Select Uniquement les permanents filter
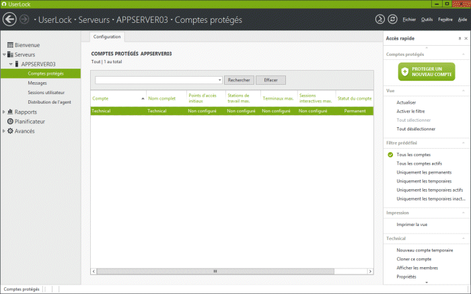Viewport: 471px width, 294px height. pyautogui.click(x=424, y=172)
